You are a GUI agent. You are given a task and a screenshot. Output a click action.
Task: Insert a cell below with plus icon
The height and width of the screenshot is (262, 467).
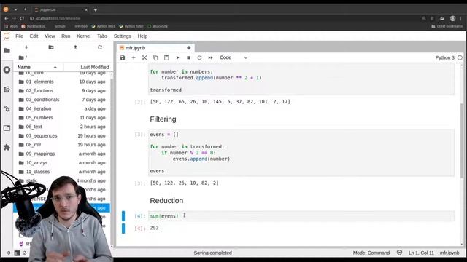click(x=134, y=57)
